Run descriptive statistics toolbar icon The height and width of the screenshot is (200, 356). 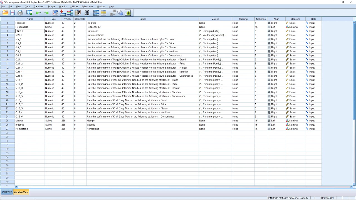coord(78,13)
